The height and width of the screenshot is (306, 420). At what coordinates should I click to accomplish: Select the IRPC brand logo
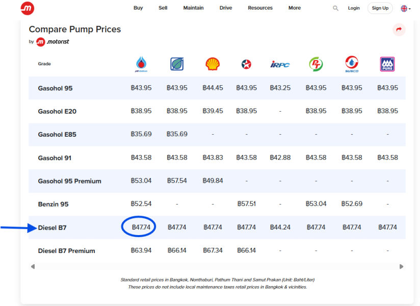(x=280, y=65)
